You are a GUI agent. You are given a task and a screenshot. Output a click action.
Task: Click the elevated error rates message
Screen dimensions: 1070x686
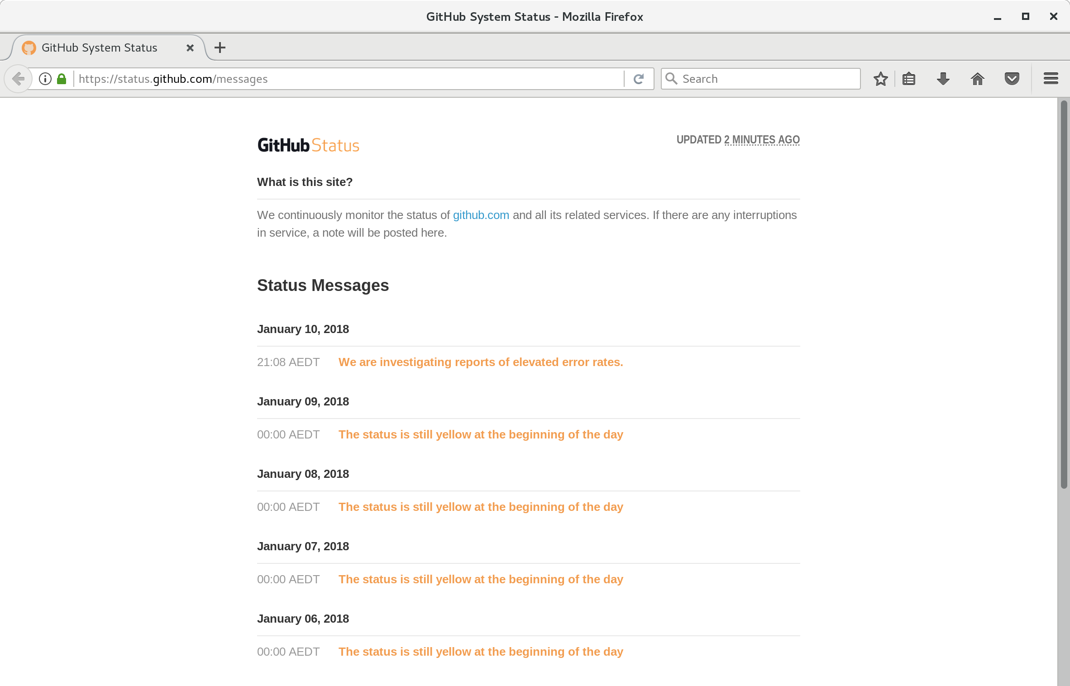[481, 362]
